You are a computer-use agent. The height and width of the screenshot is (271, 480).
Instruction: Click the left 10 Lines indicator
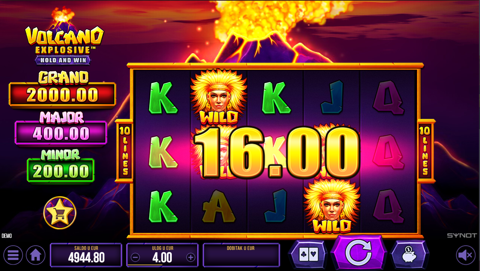point(125,151)
